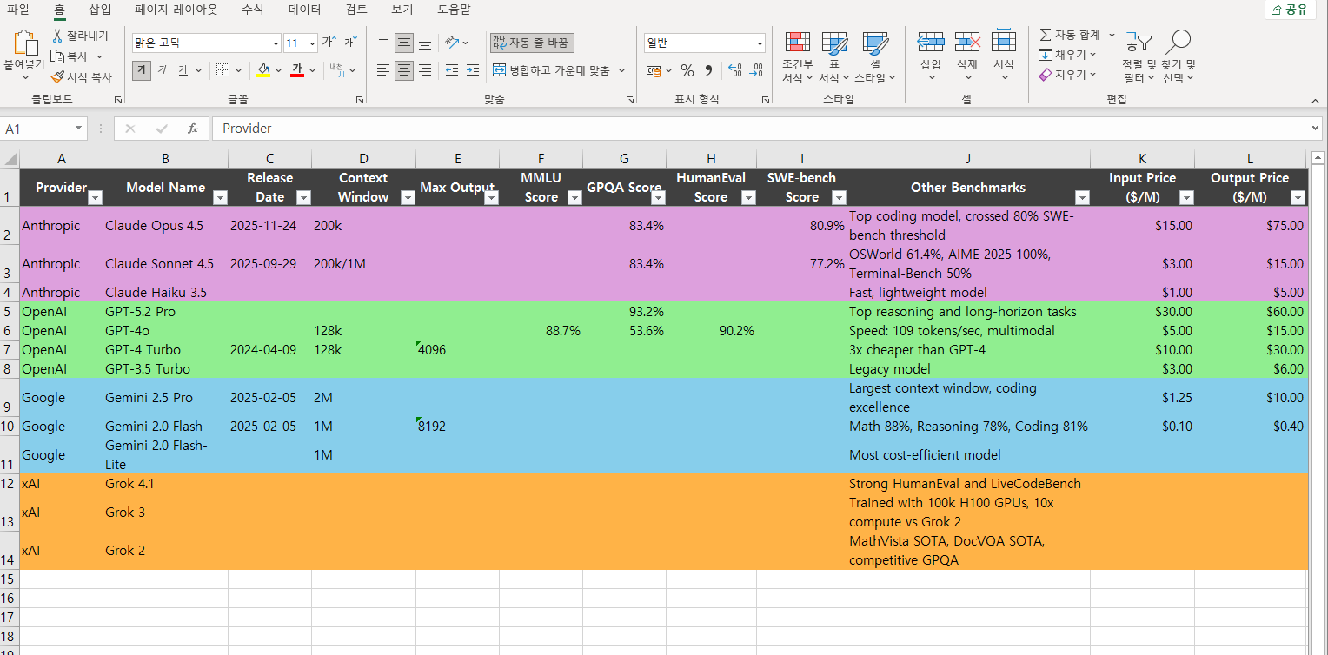Click the text orientation icon
The width and height of the screenshot is (1328, 655).
[x=452, y=43]
